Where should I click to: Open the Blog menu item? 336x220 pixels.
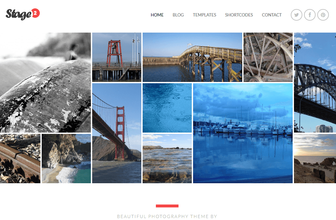coord(178,15)
